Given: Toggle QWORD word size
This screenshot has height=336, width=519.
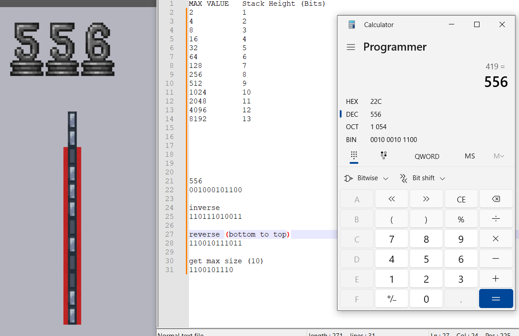Looking at the screenshot, I should [x=427, y=156].
